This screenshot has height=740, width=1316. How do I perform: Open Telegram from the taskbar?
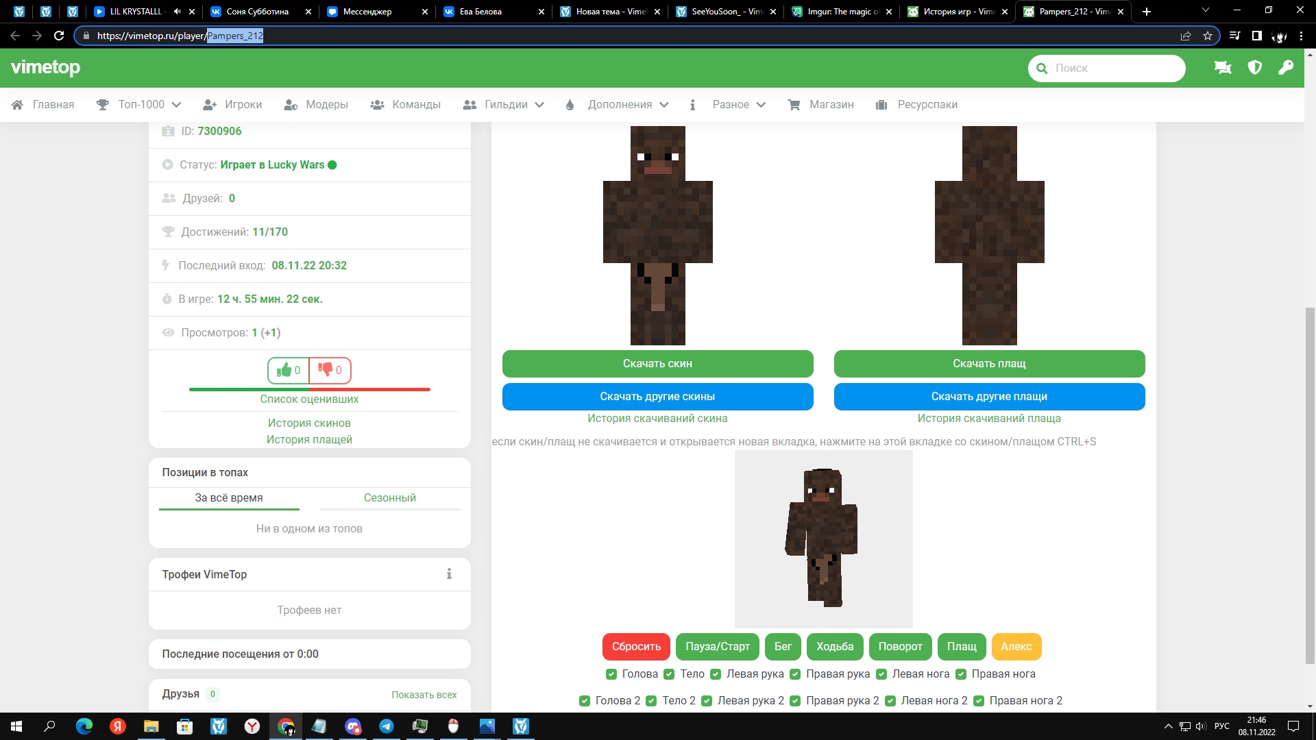[x=387, y=726]
